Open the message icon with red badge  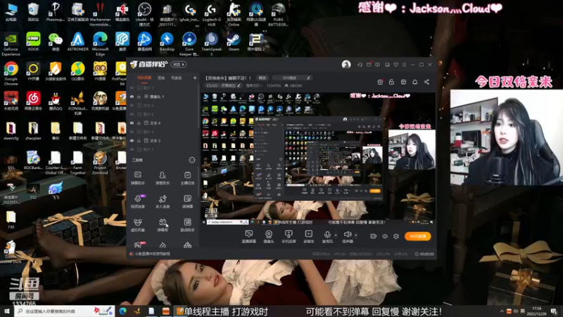click(369, 65)
